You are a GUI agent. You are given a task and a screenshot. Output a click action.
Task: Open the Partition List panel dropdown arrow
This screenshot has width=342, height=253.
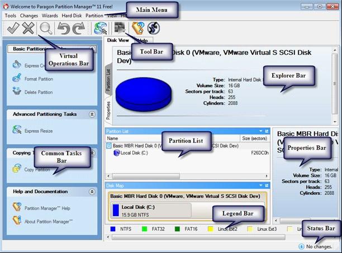click(x=261, y=131)
